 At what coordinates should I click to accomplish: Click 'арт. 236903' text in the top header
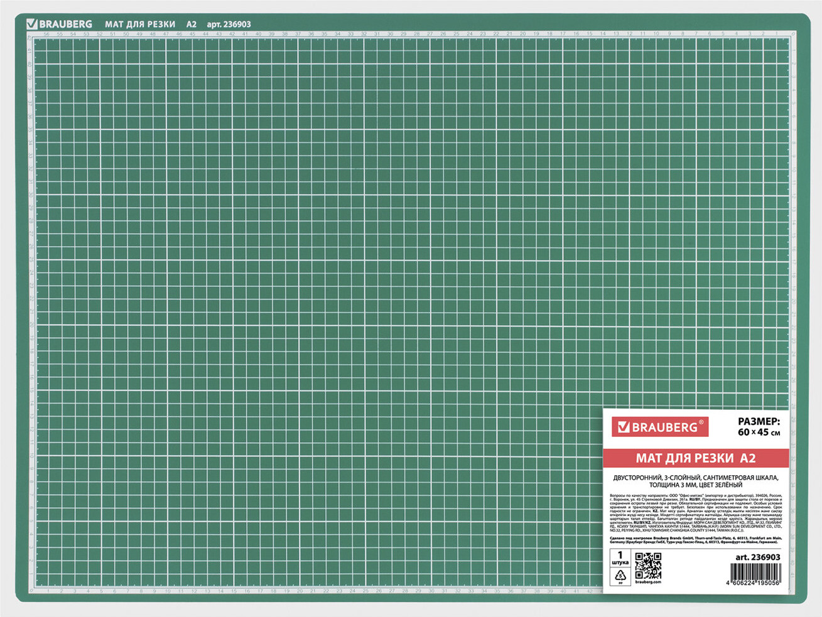click(229, 24)
